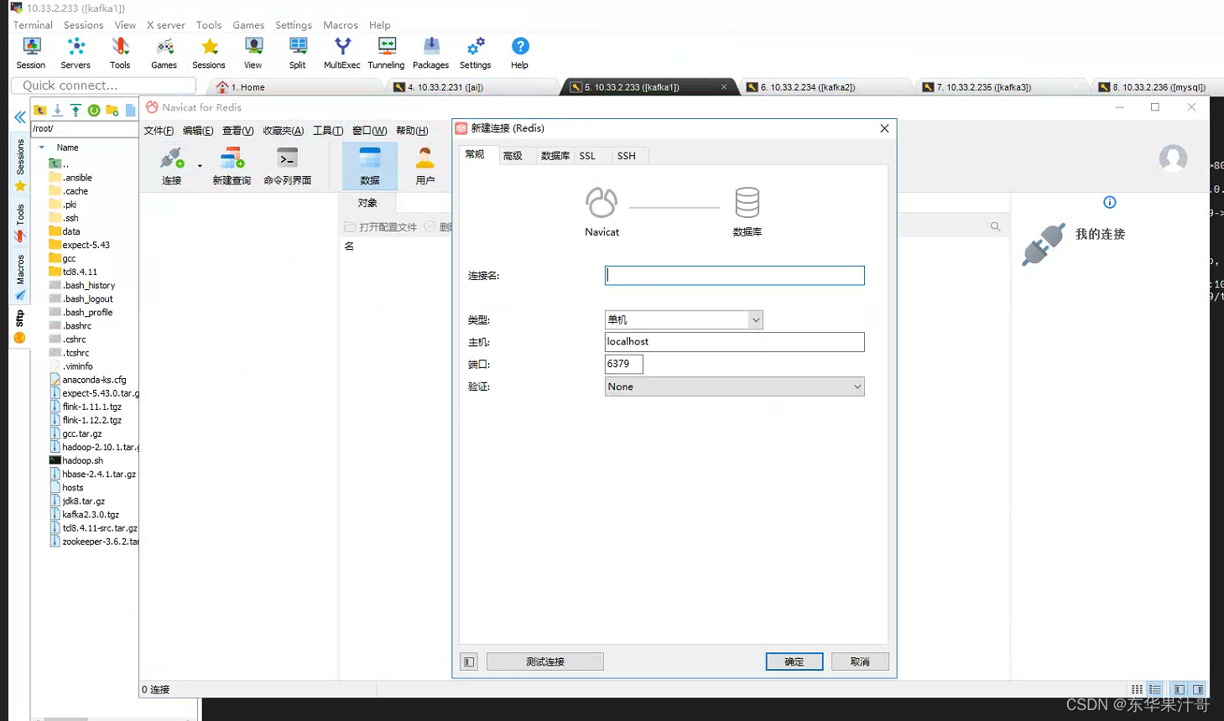
Task: Open the 验证 dropdown showing None
Action: [x=734, y=386]
